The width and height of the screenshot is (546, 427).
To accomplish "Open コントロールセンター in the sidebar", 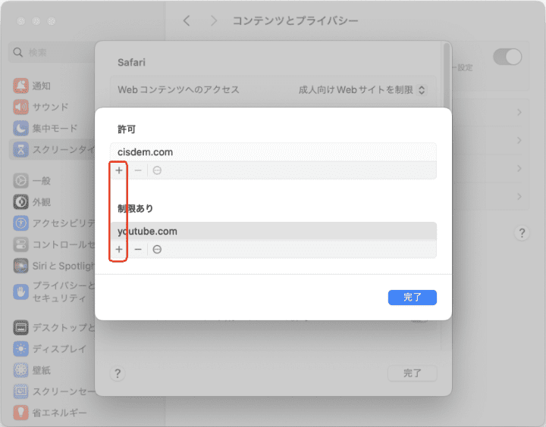I will point(52,245).
